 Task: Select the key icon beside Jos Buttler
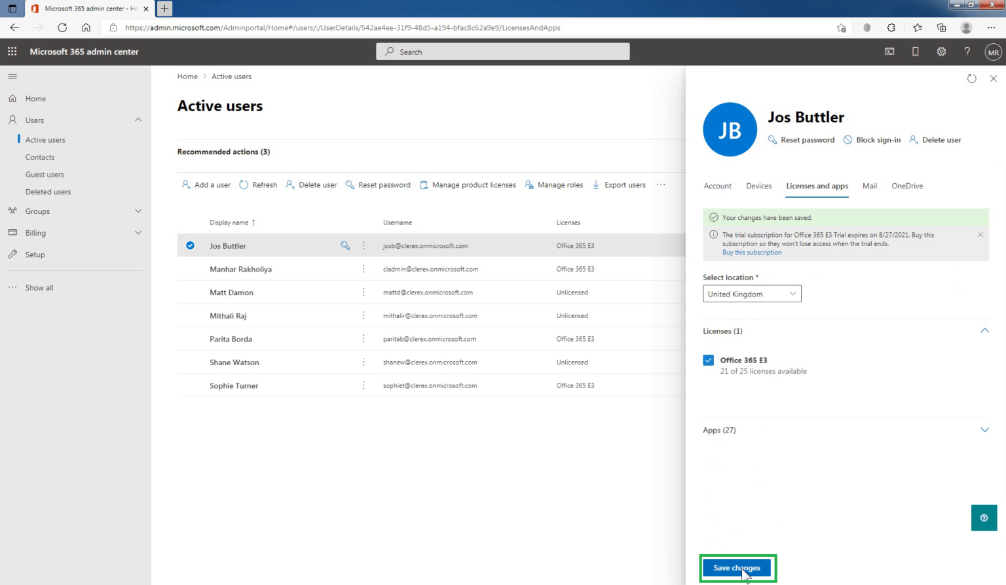pos(345,245)
